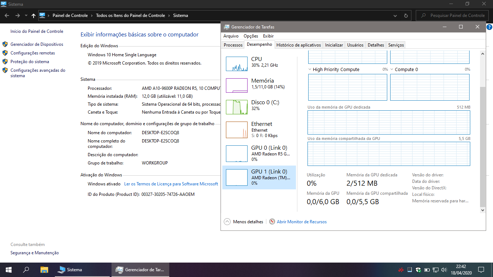Select the Memória performance entry
The width and height of the screenshot is (493, 277).
(x=259, y=85)
